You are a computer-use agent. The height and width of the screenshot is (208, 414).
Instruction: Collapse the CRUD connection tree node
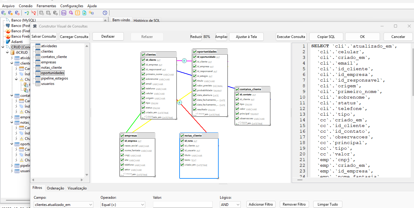[x=3, y=47]
